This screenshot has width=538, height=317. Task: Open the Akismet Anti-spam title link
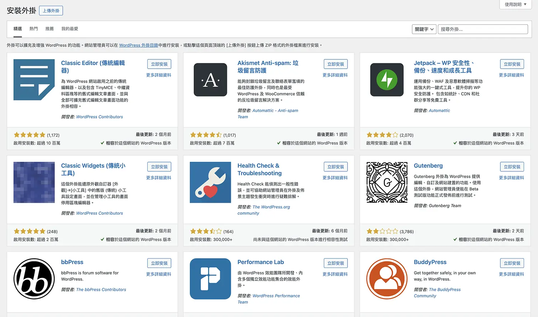(268, 67)
